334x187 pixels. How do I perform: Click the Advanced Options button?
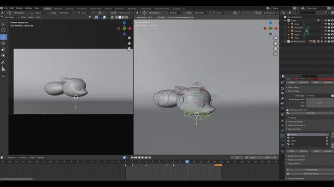click(311, 173)
